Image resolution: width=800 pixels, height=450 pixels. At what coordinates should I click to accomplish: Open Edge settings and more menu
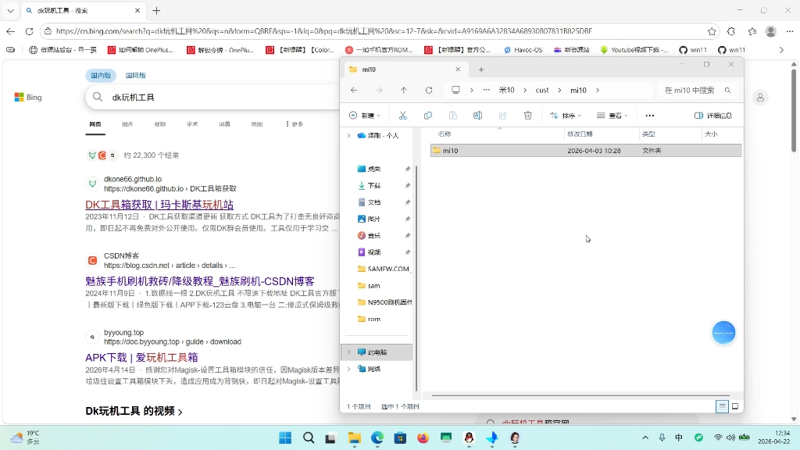pyautogui.click(x=790, y=31)
